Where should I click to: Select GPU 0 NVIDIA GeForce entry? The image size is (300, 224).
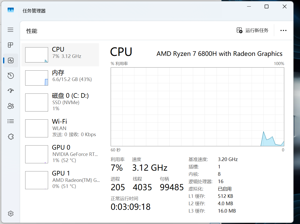click(x=60, y=154)
